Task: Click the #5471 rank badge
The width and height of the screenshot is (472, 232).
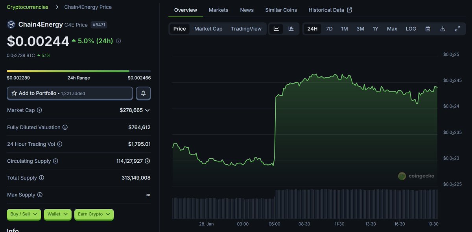Action: coord(99,25)
